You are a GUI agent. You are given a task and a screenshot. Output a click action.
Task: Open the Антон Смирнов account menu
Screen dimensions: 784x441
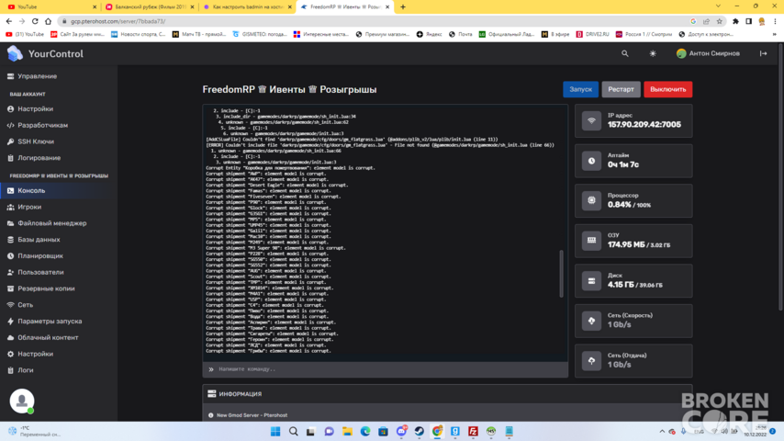point(708,53)
